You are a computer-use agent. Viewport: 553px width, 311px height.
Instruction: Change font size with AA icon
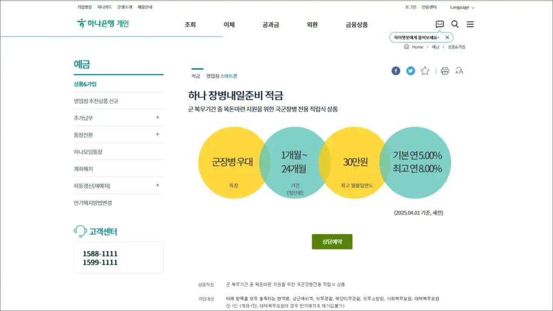click(459, 71)
